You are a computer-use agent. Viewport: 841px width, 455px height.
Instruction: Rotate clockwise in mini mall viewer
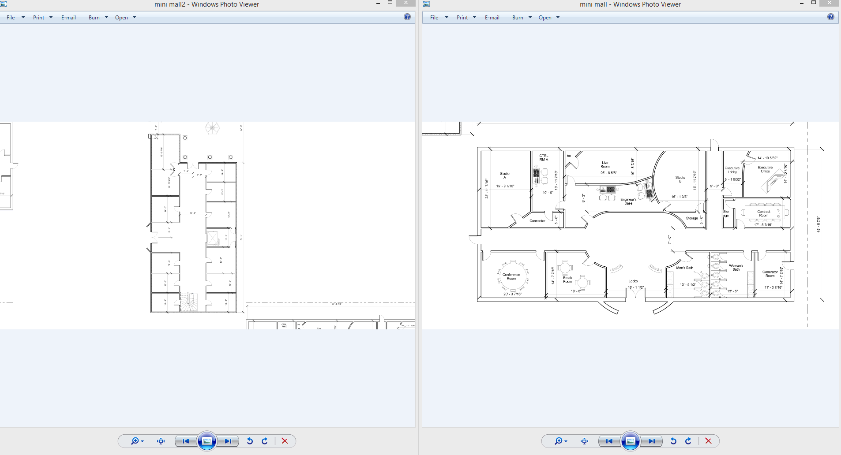point(688,441)
